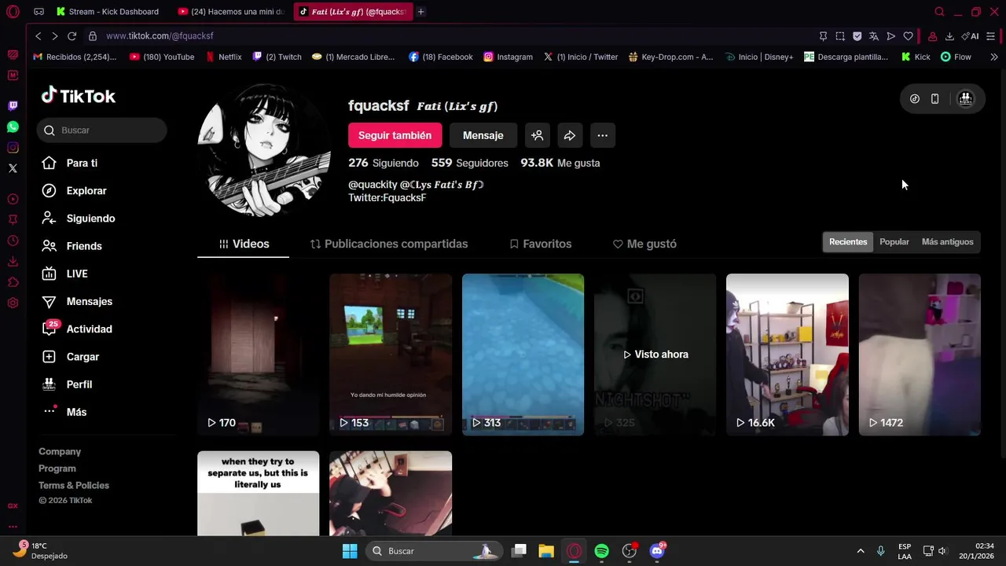The height and width of the screenshot is (566, 1006).
Task: Share the fquacksf profile
Action: click(x=570, y=135)
